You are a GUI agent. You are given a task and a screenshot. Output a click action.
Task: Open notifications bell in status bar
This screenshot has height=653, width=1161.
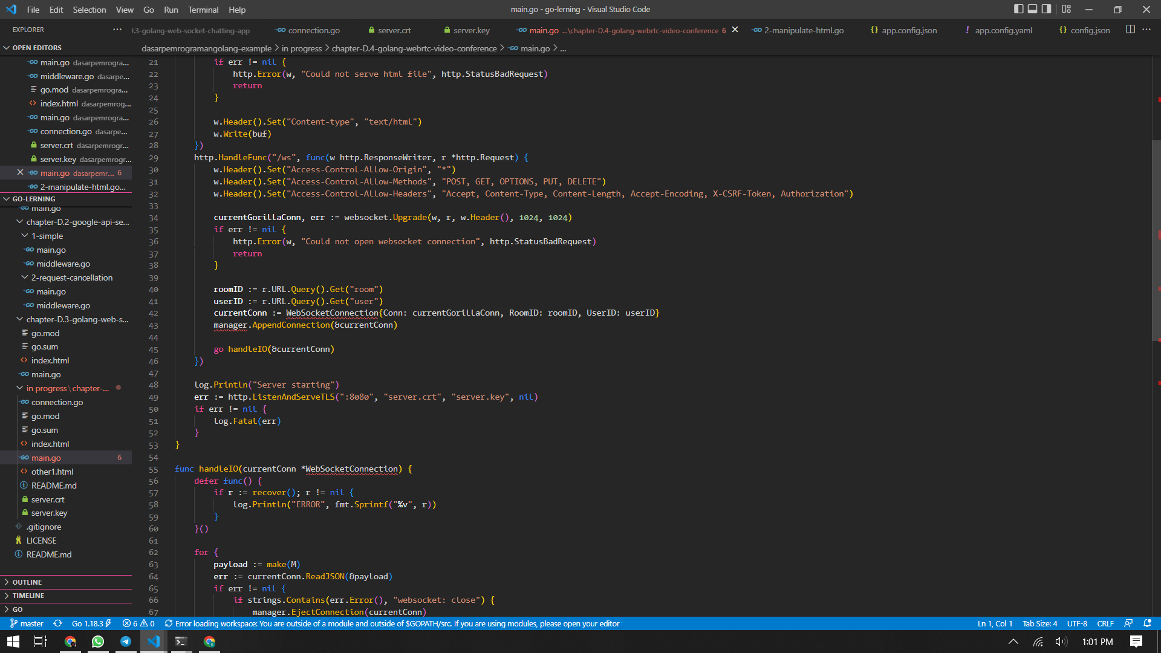1147,623
